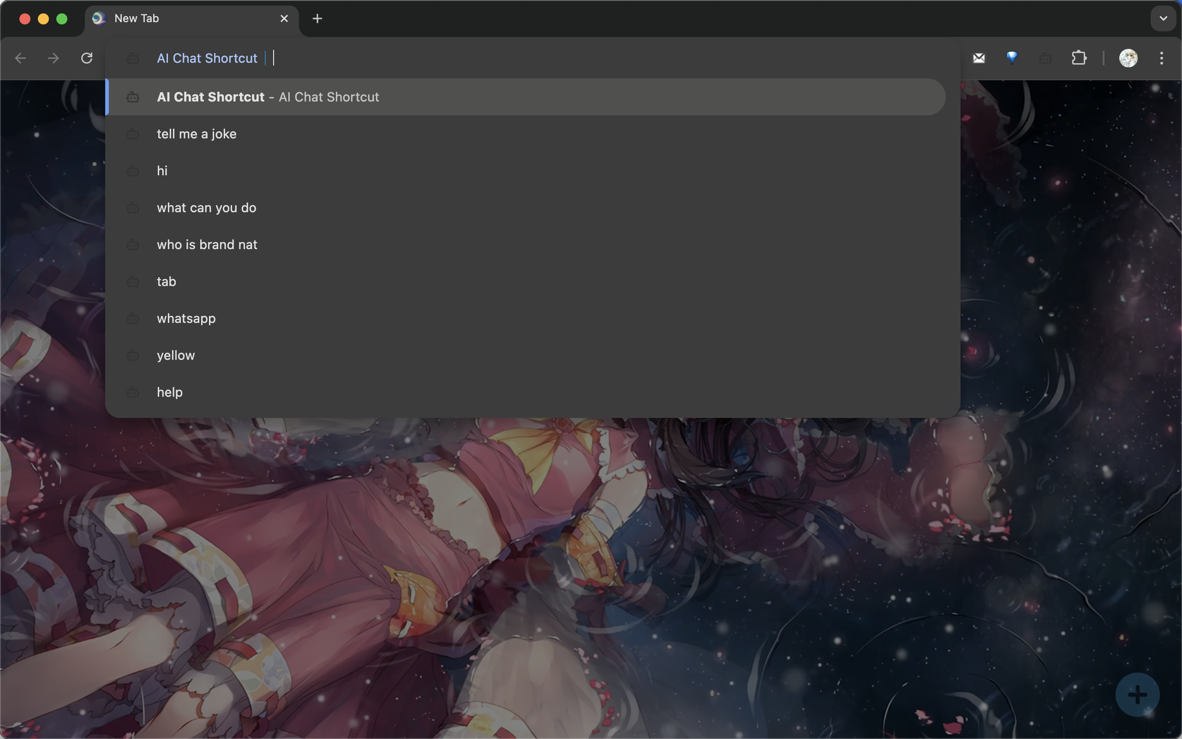1182x739 pixels.
Task: Open Chrome's three-dot menu
Action: tap(1161, 58)
